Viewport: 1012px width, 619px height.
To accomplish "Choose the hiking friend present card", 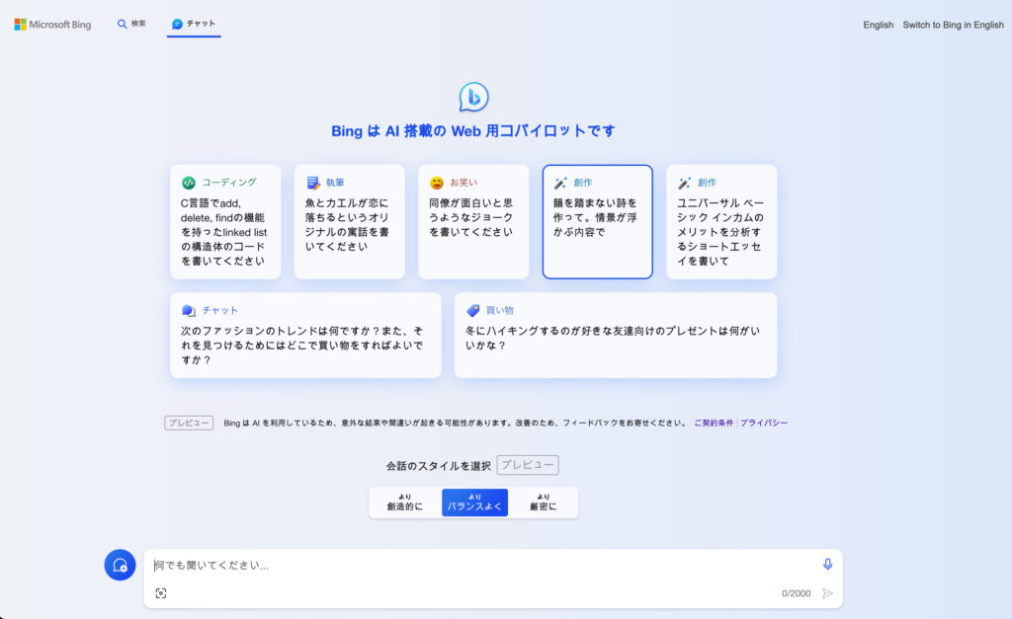I will [x=616, y=336].
